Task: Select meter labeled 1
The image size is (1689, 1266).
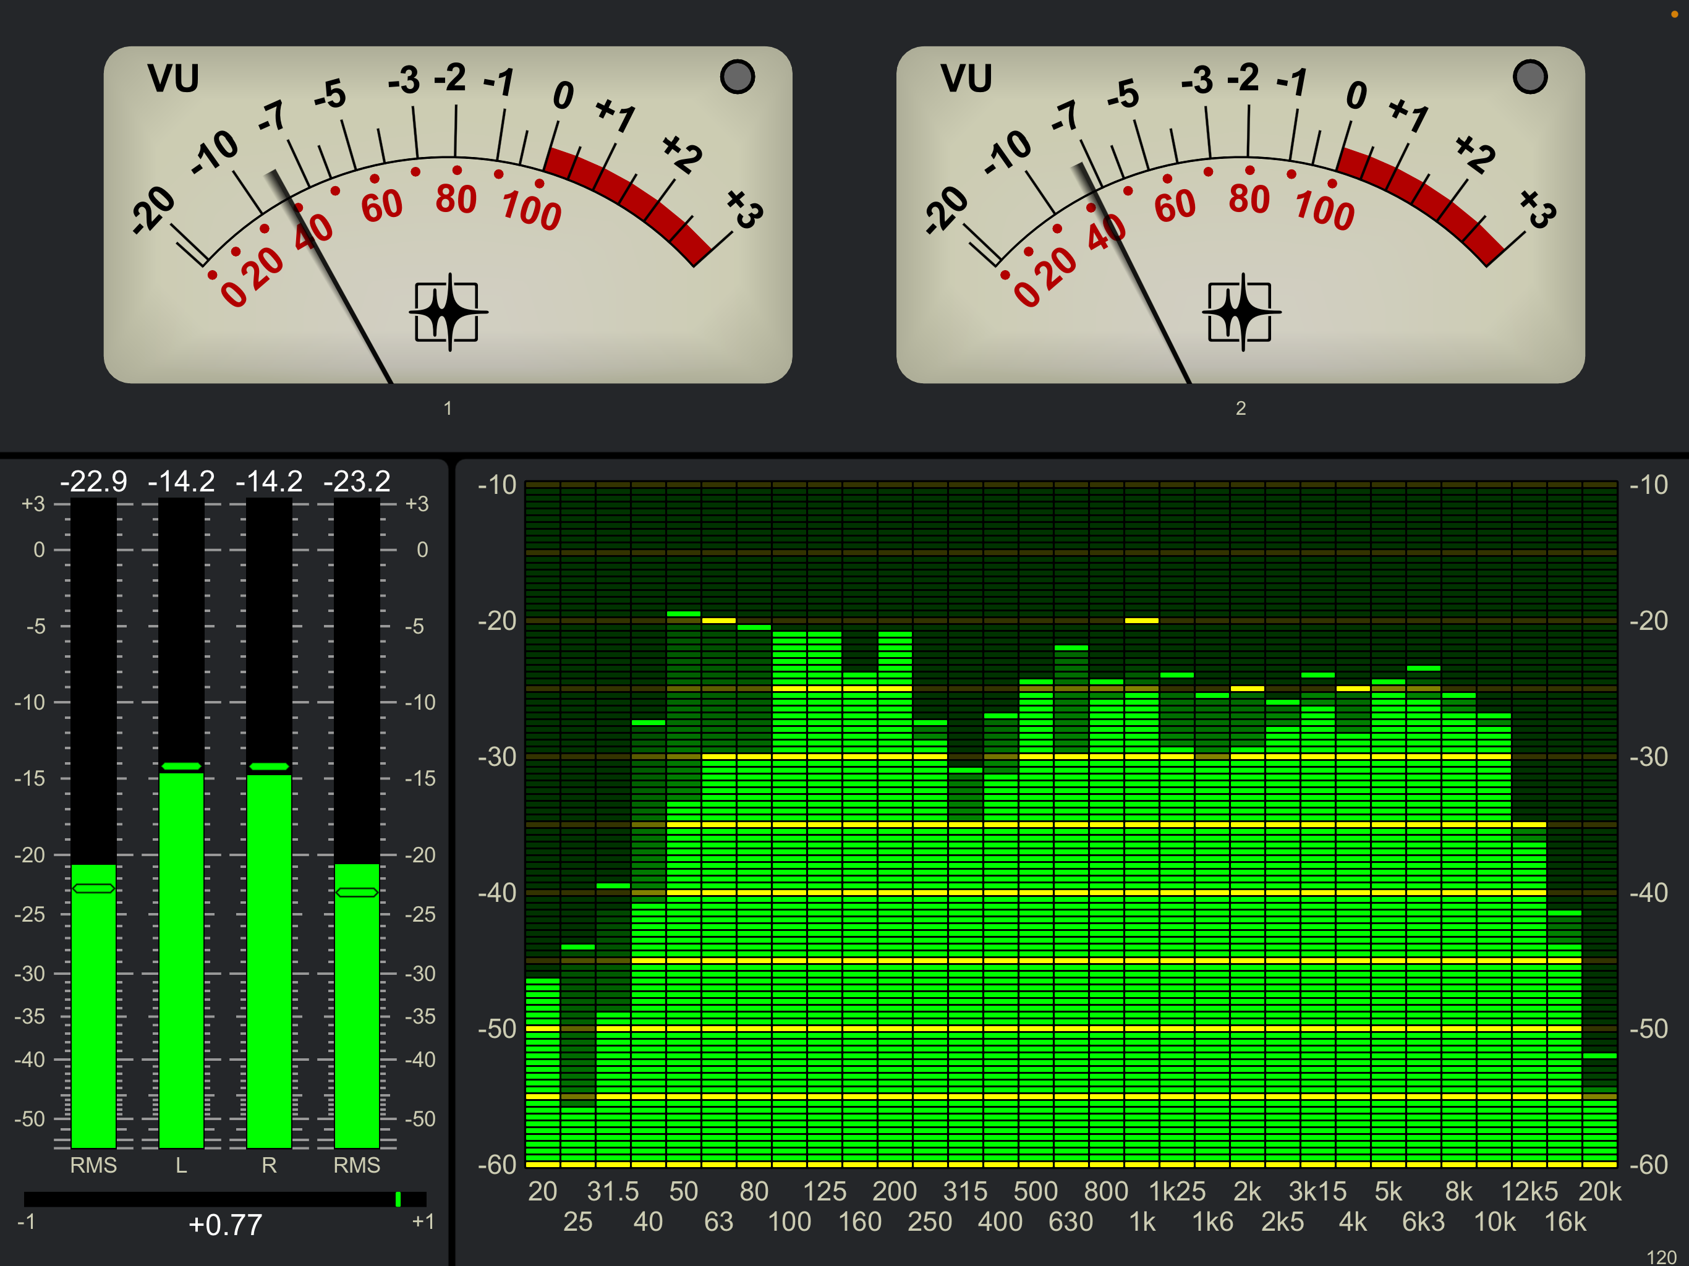Action: click(449, 409)
